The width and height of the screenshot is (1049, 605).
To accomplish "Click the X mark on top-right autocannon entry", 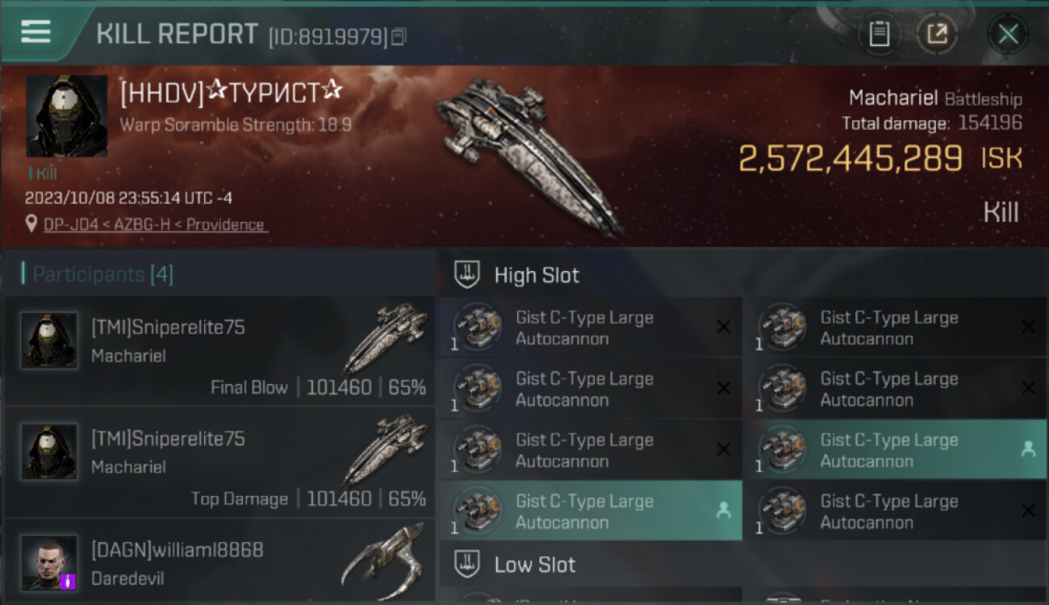I will click(1028, 327).
